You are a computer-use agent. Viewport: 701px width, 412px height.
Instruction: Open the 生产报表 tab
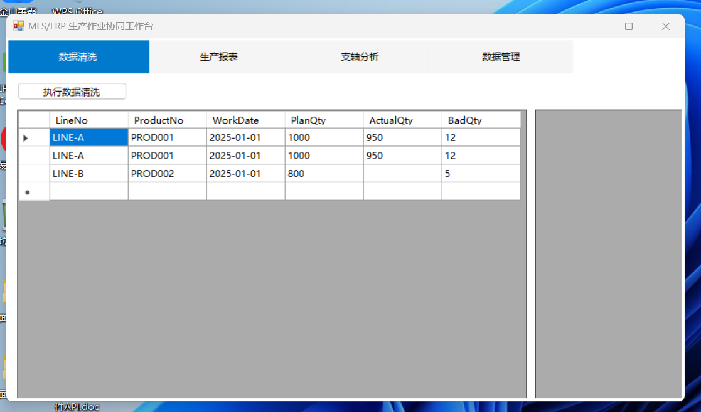(x=219, y=56)
